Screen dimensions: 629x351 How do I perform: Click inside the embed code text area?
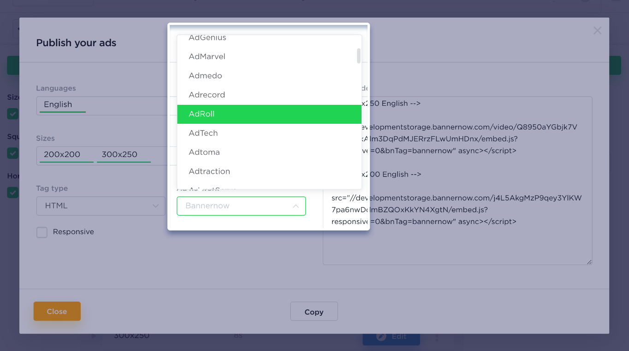tap(457, 181)
